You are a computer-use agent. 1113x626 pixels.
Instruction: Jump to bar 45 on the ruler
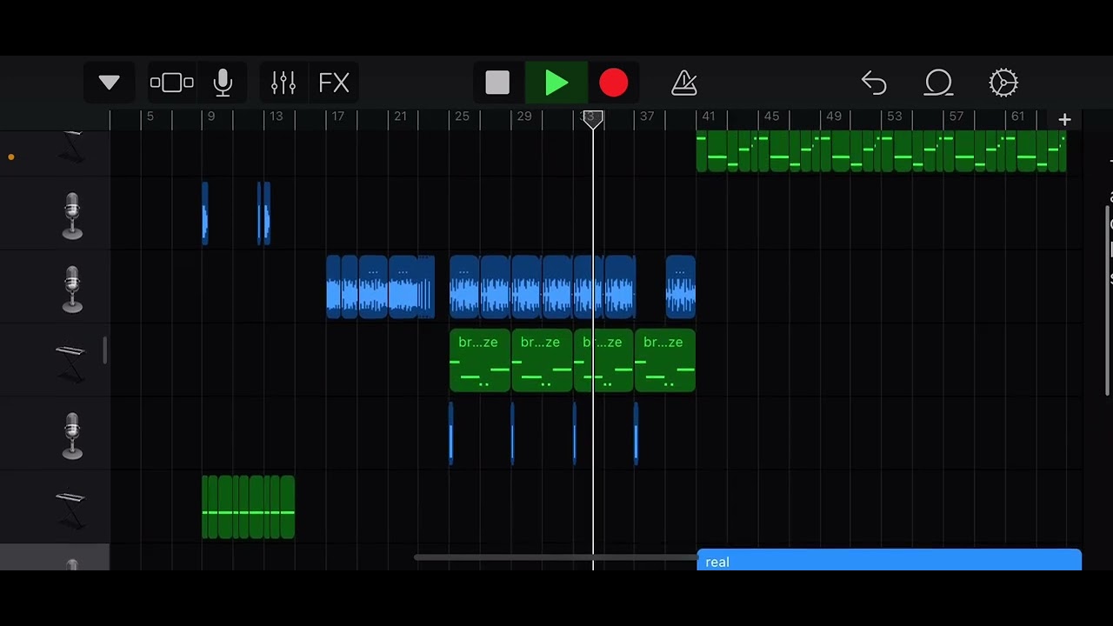[x=771, y=117]
